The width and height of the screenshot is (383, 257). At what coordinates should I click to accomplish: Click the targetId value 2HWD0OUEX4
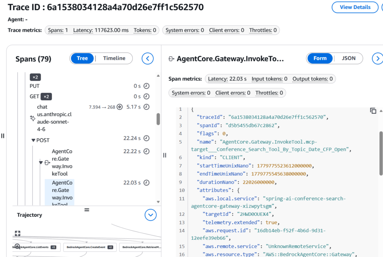[x=254, y=214]
